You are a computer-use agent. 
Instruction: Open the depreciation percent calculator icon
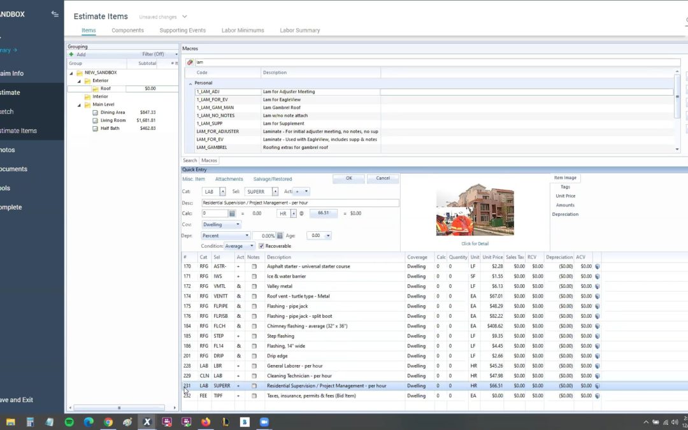tap(280, 236)
